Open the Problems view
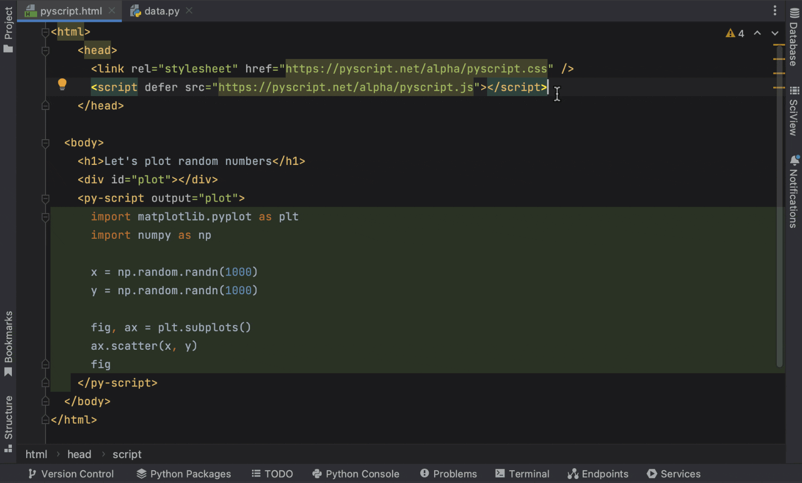This screenshot has width=802, height=483. coord(448,474)
